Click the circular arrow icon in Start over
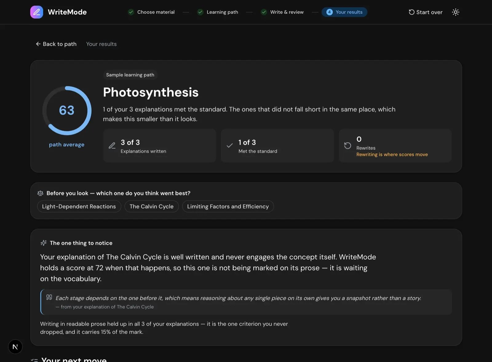Screen dimensions: 492x362 (411, 12)
